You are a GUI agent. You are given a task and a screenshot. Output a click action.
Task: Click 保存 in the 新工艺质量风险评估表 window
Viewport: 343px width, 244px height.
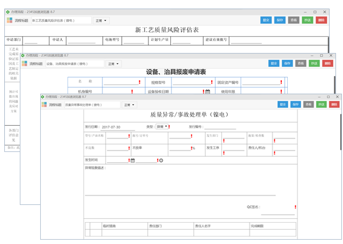tap(280, 20)
